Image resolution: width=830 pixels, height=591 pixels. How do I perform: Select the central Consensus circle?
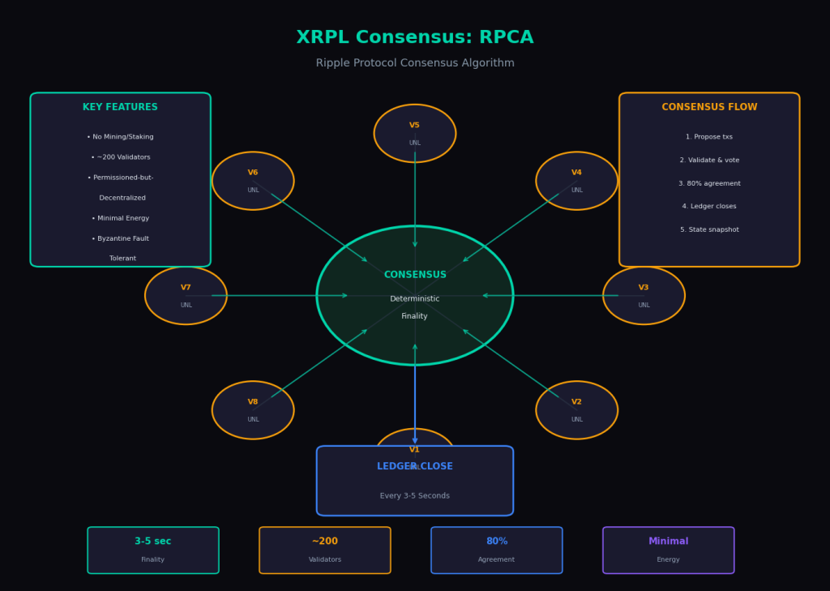415,295
